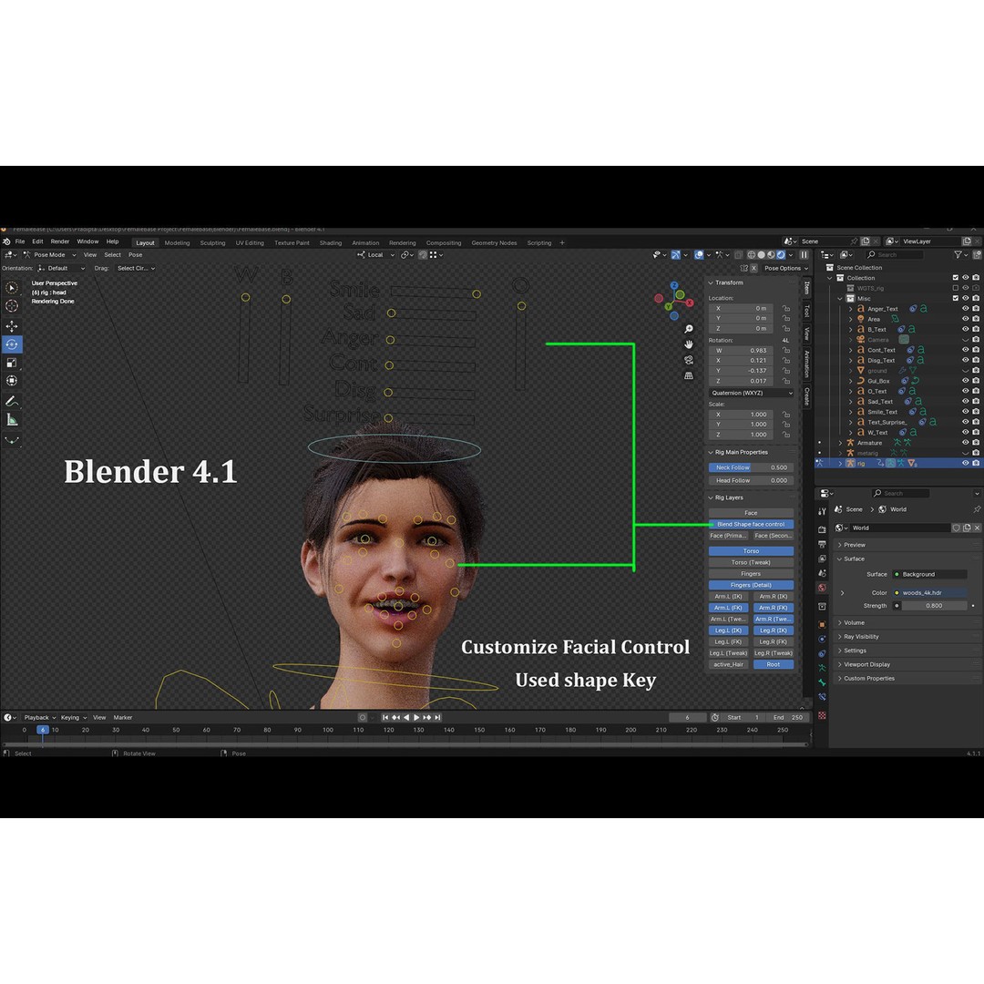Screen dimensions: 984x984
Task: Play the animation forward
Action: point(416,717)
